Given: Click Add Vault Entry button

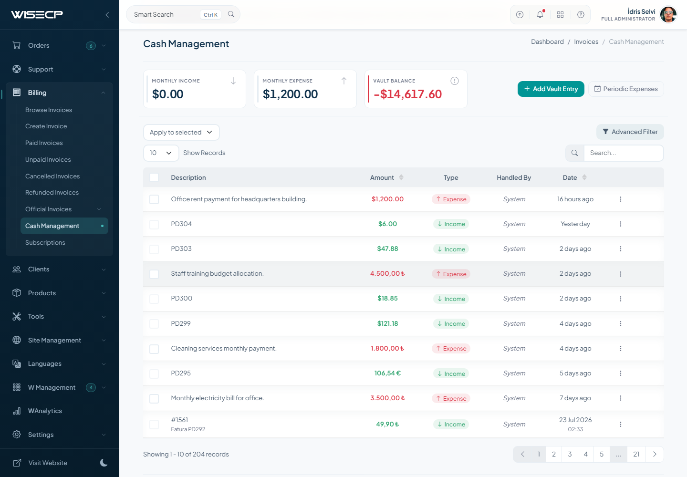Looking at the screenshot, I should click(x=551, y=89).
